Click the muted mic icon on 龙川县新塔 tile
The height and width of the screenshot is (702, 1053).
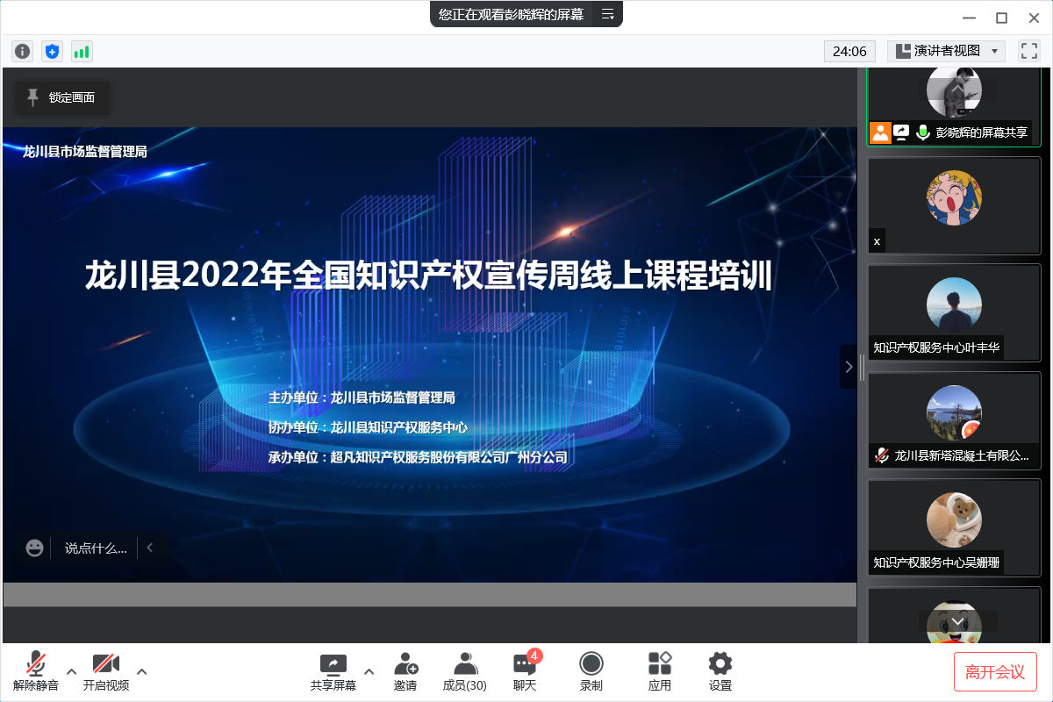coord(881,455)
